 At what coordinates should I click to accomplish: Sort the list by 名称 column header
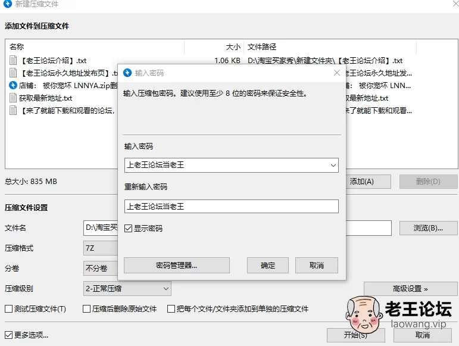(95, 46)
